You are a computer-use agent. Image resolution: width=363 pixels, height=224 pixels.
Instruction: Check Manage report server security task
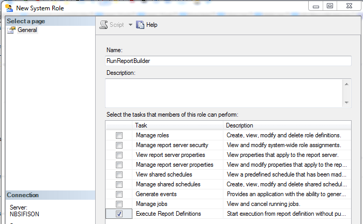click(x=119, y=145)
